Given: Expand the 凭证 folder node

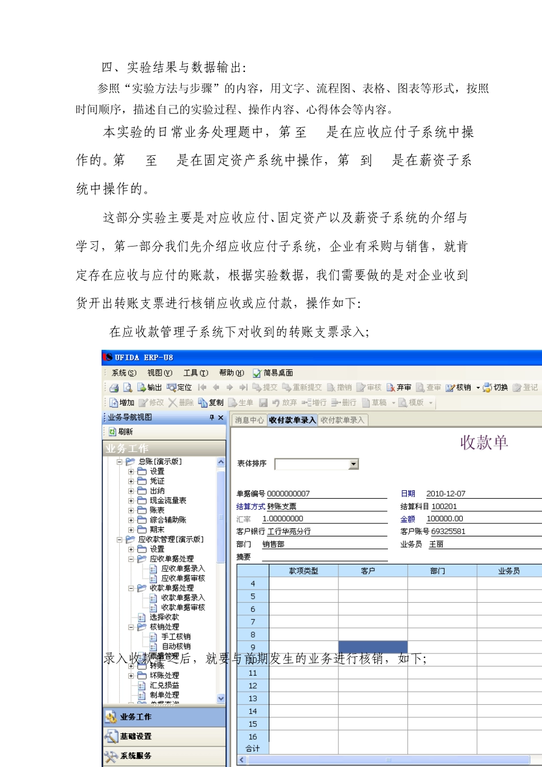Looking at the screenshot, I should click(131, 481).
